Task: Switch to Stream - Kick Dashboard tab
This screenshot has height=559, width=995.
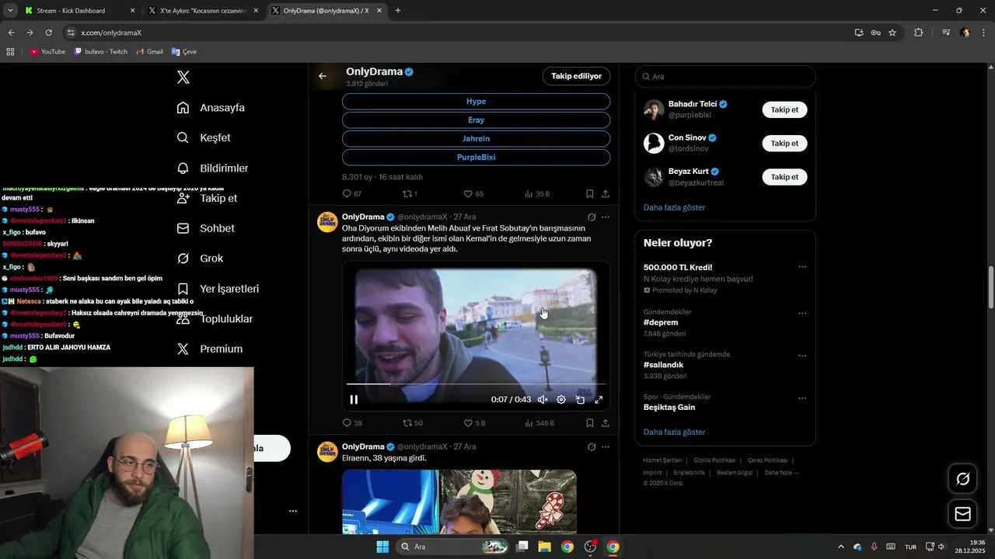Action: 79,11
